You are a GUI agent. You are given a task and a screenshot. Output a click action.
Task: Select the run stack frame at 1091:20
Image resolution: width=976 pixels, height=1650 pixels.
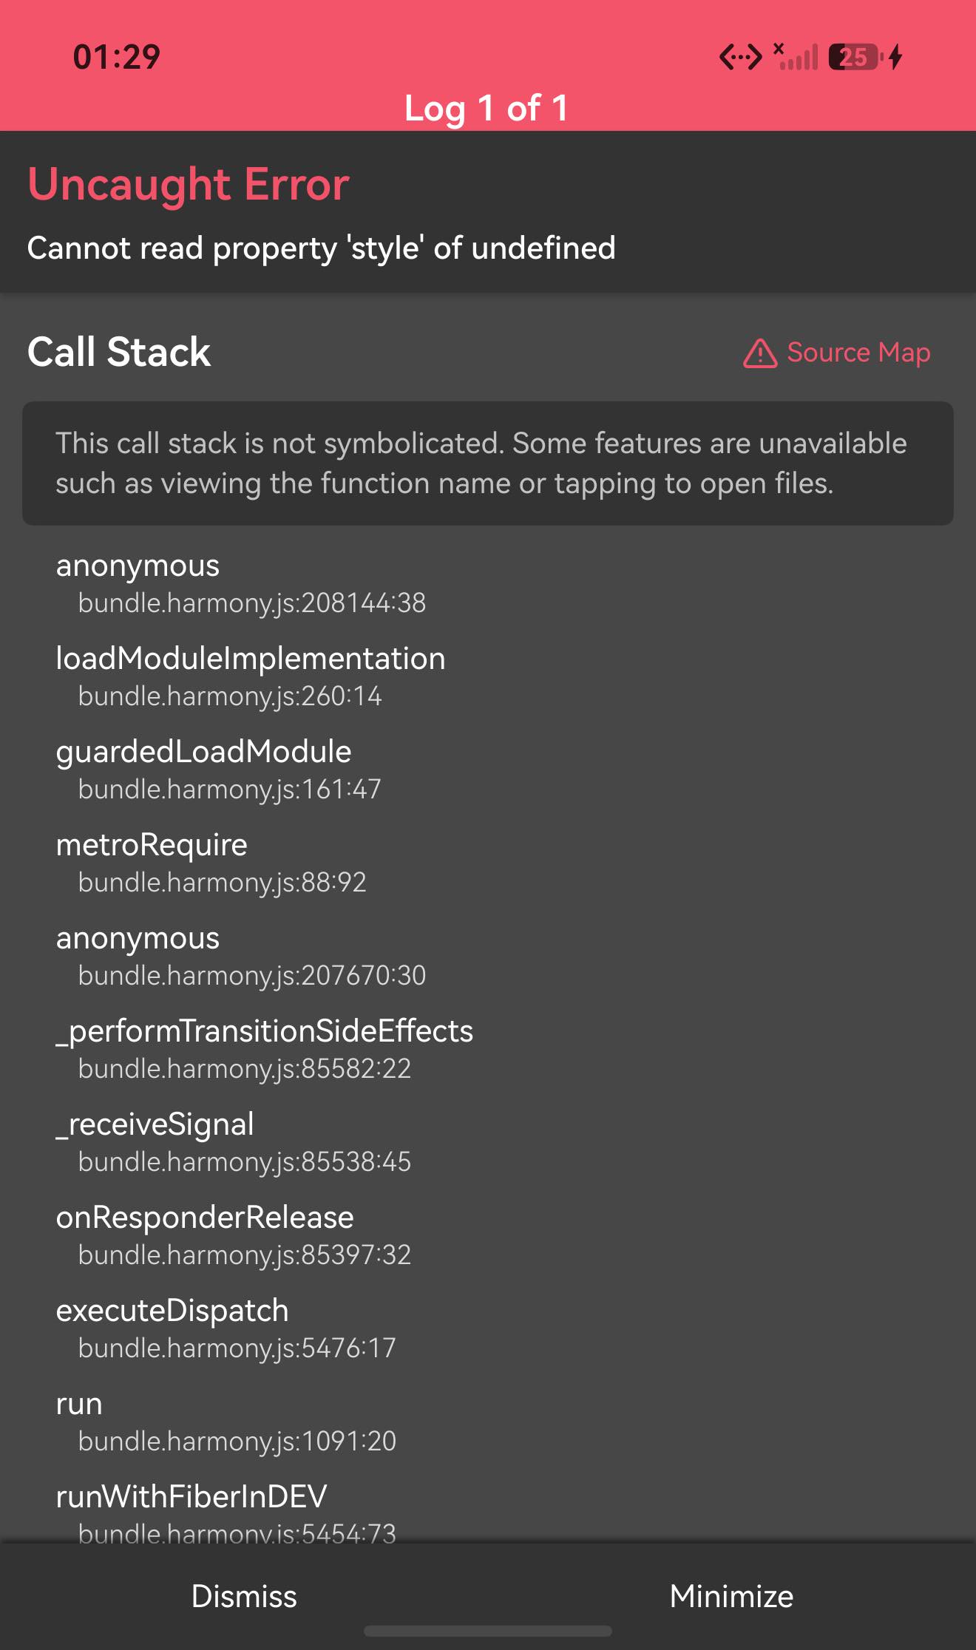(488, 1422)
